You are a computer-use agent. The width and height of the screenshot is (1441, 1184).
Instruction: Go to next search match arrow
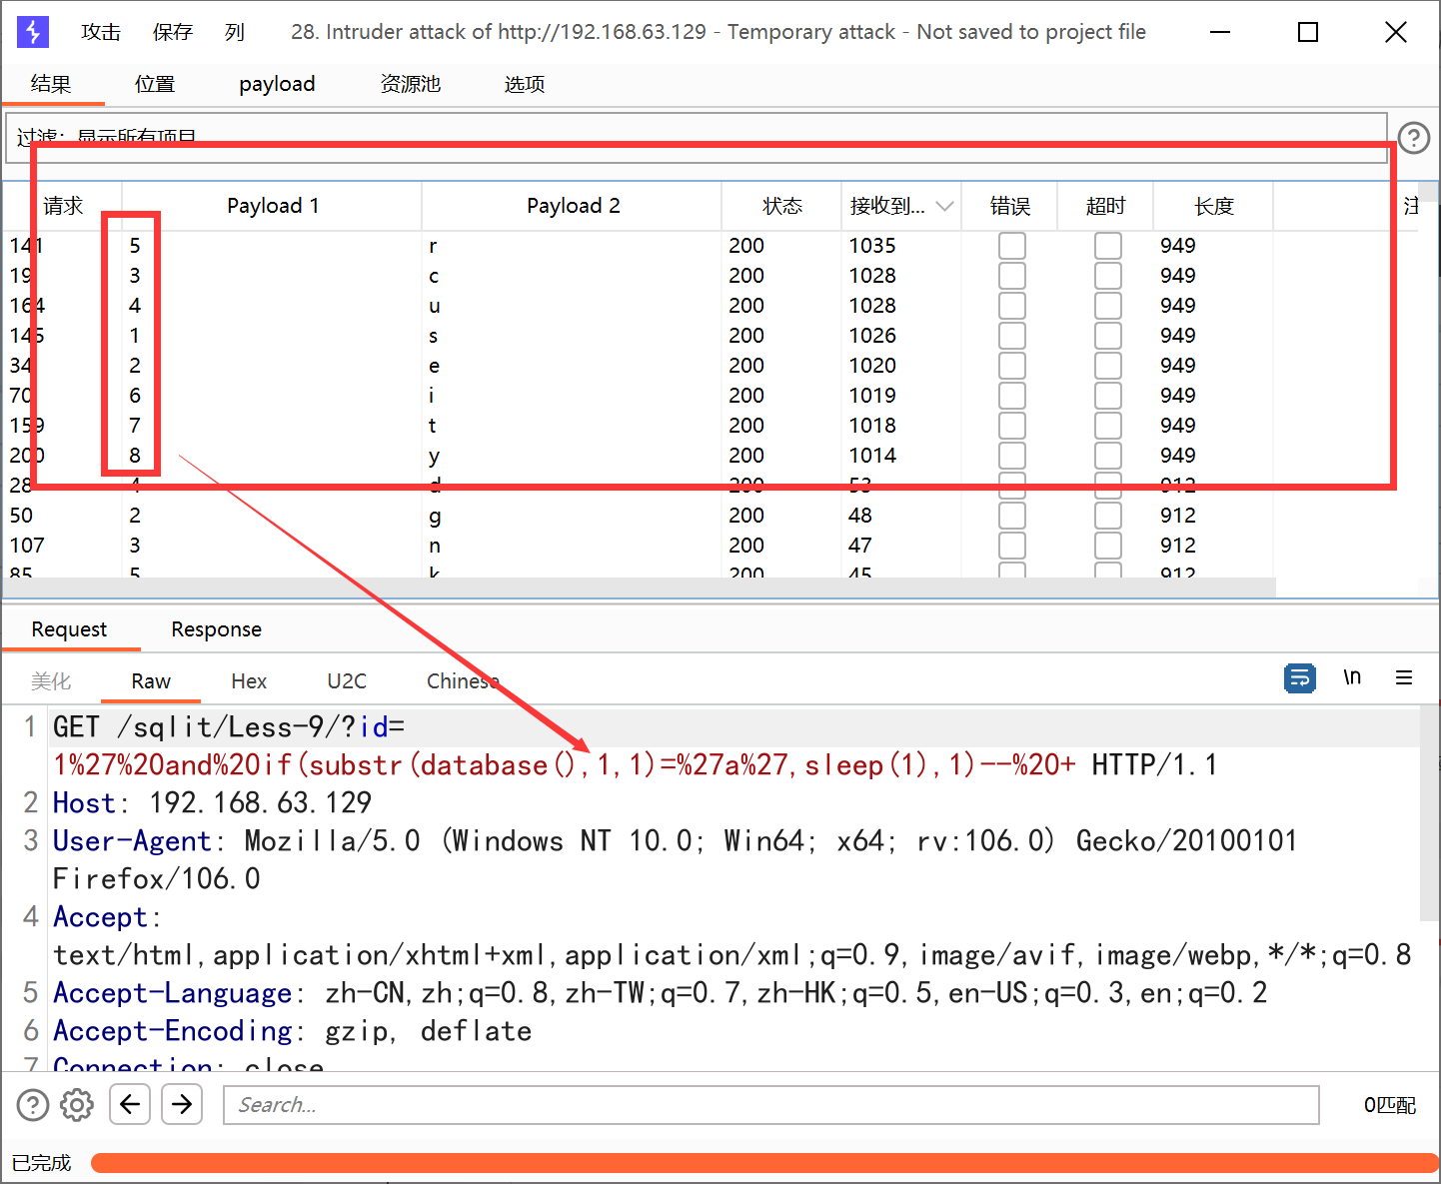pos(182,1104)
